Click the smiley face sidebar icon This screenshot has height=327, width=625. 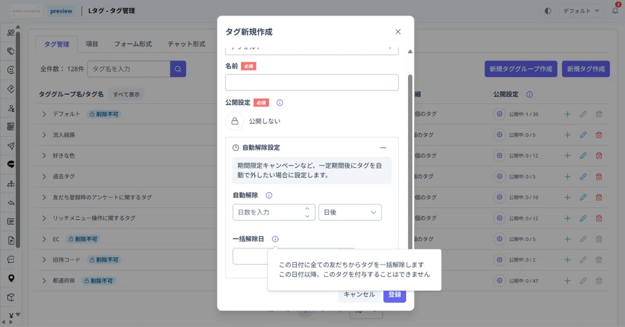[x=11, y=70]
